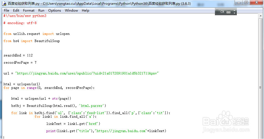Open the Format menu
The height and width of the screenshot is (139, 264).
click(29, 11)
